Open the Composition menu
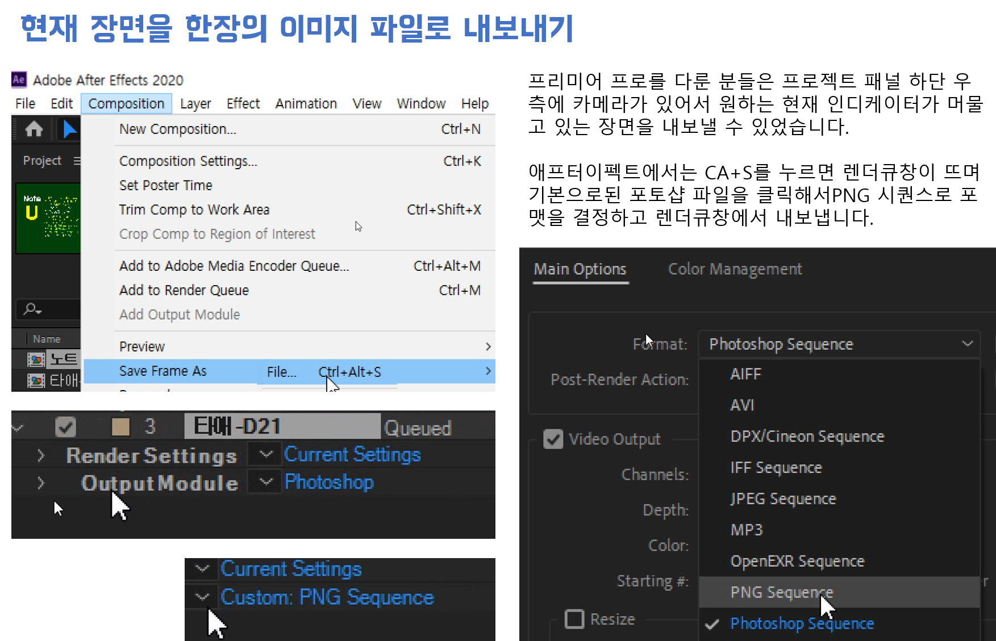The height and width of the screenshot is (641, 996). 126,104
